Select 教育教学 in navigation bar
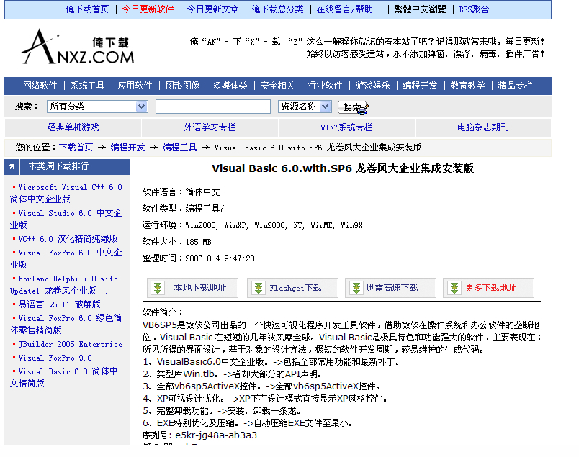Image resolution: width=579 pixels, height=457 pixels. pos(467,86)
